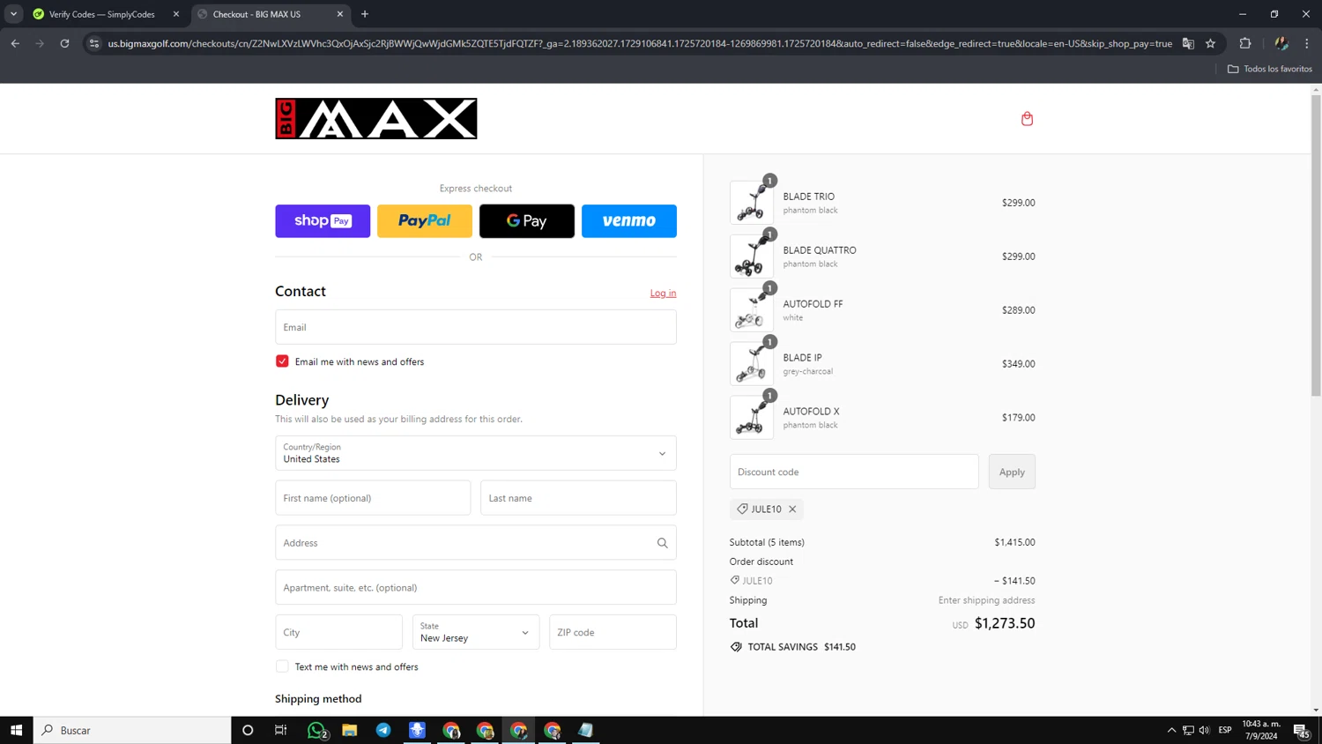The height and width of the screenshot is (744, 1322).
Task: Pay with Google Pay
Action: click(x=527, y=221)
